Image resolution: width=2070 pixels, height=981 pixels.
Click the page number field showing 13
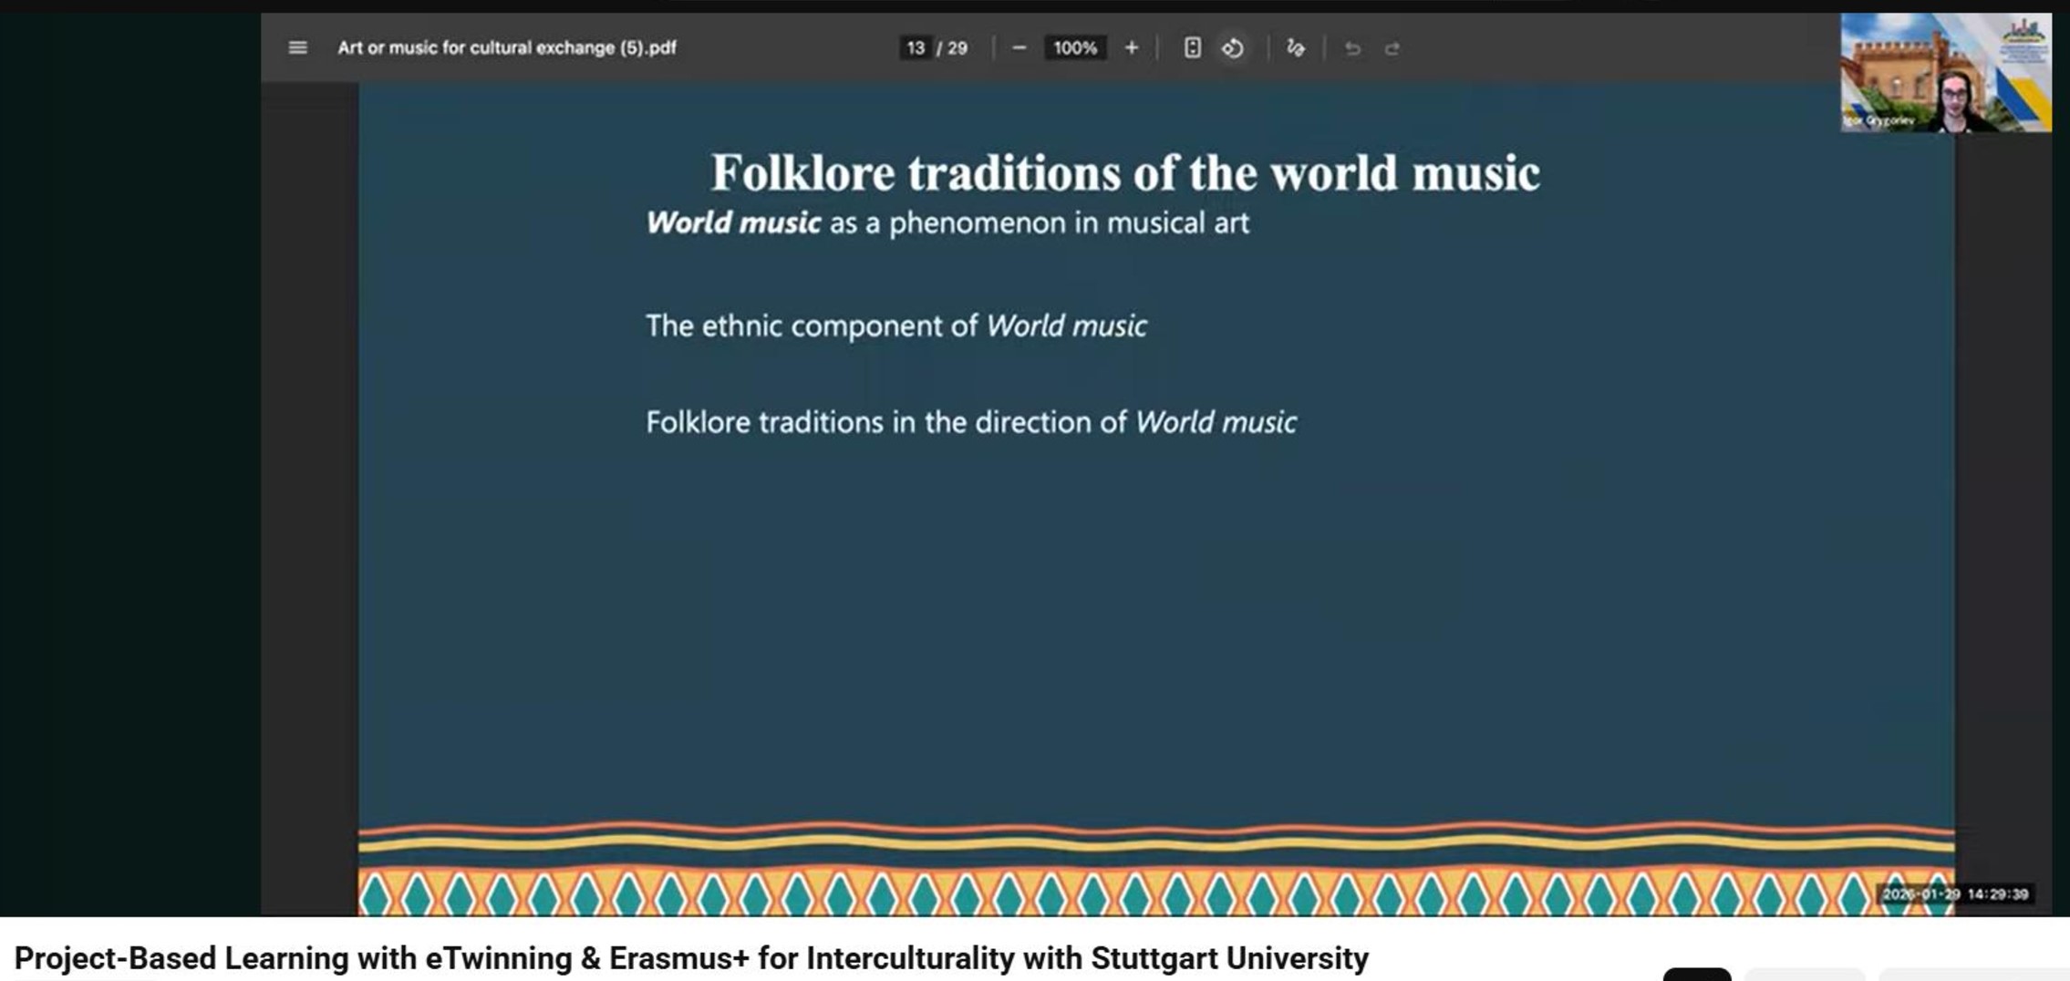click(x=916, y=47)
